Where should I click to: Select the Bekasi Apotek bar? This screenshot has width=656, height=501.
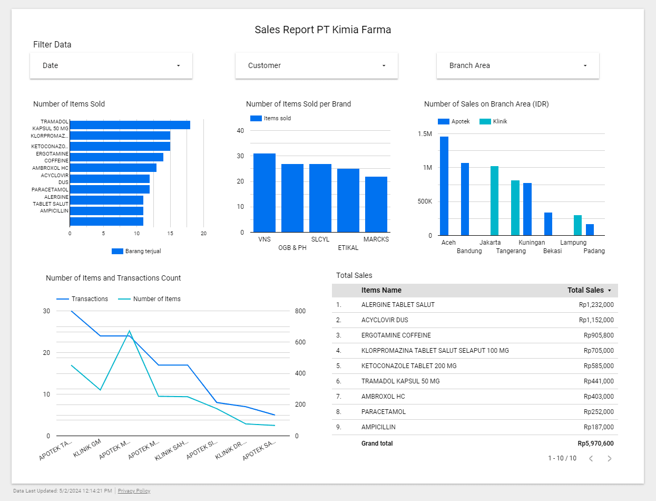(548, 224)
